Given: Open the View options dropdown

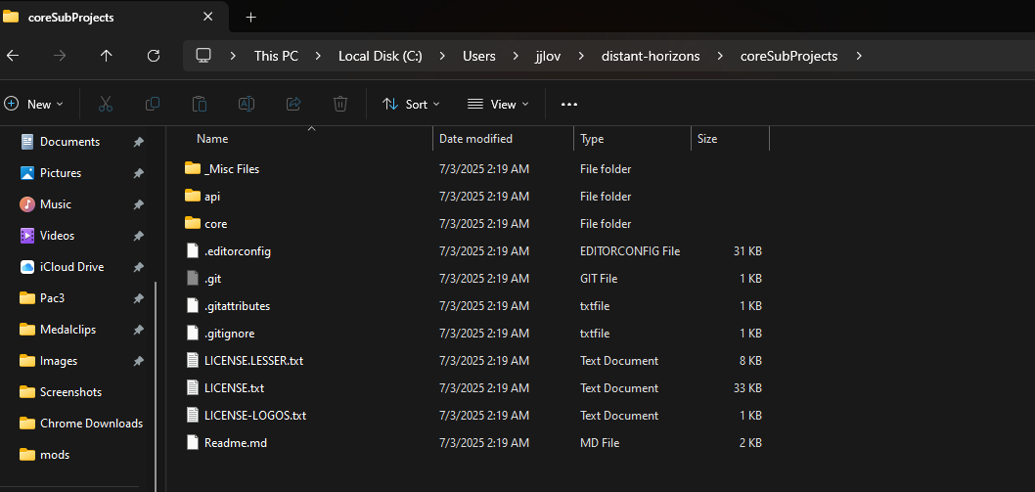Looking at the screenshot, I should pyautogui.click(x=498, y=104).
